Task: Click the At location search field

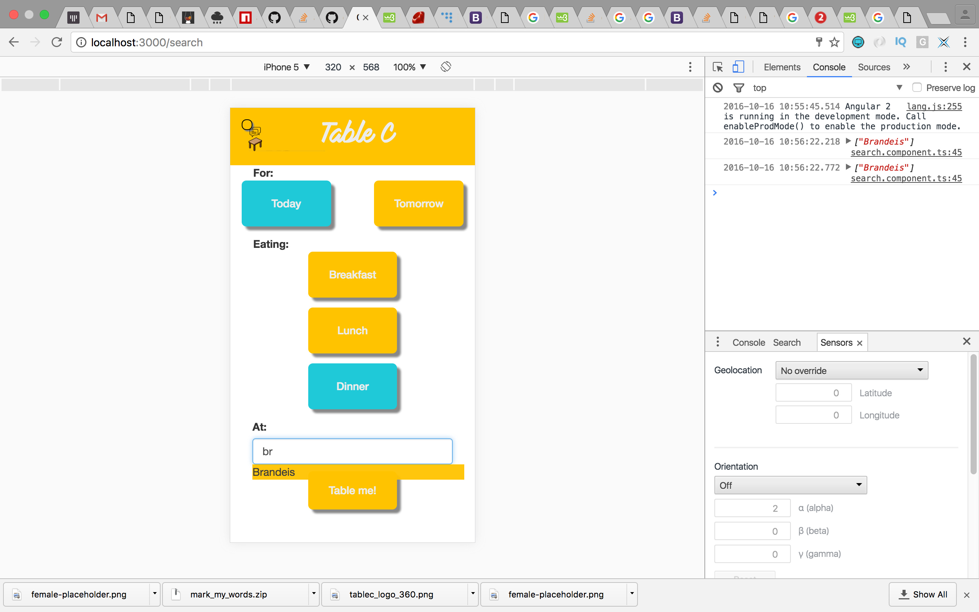Action: (352, 451)
